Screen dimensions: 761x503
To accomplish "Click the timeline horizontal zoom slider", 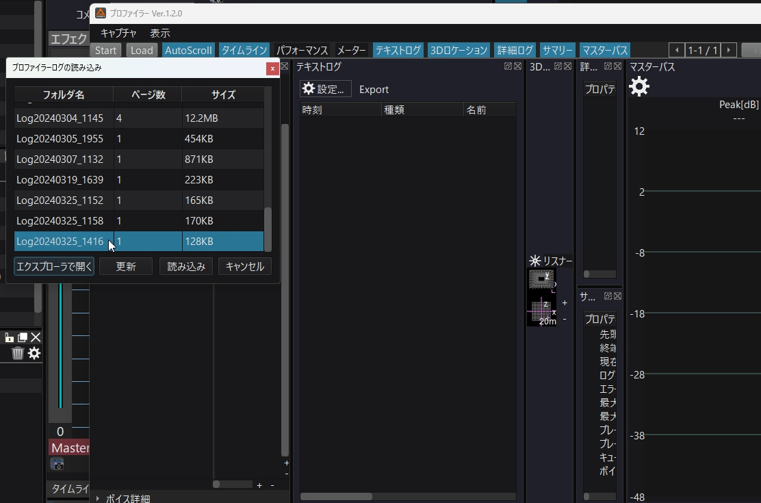I will pos(233,484).
